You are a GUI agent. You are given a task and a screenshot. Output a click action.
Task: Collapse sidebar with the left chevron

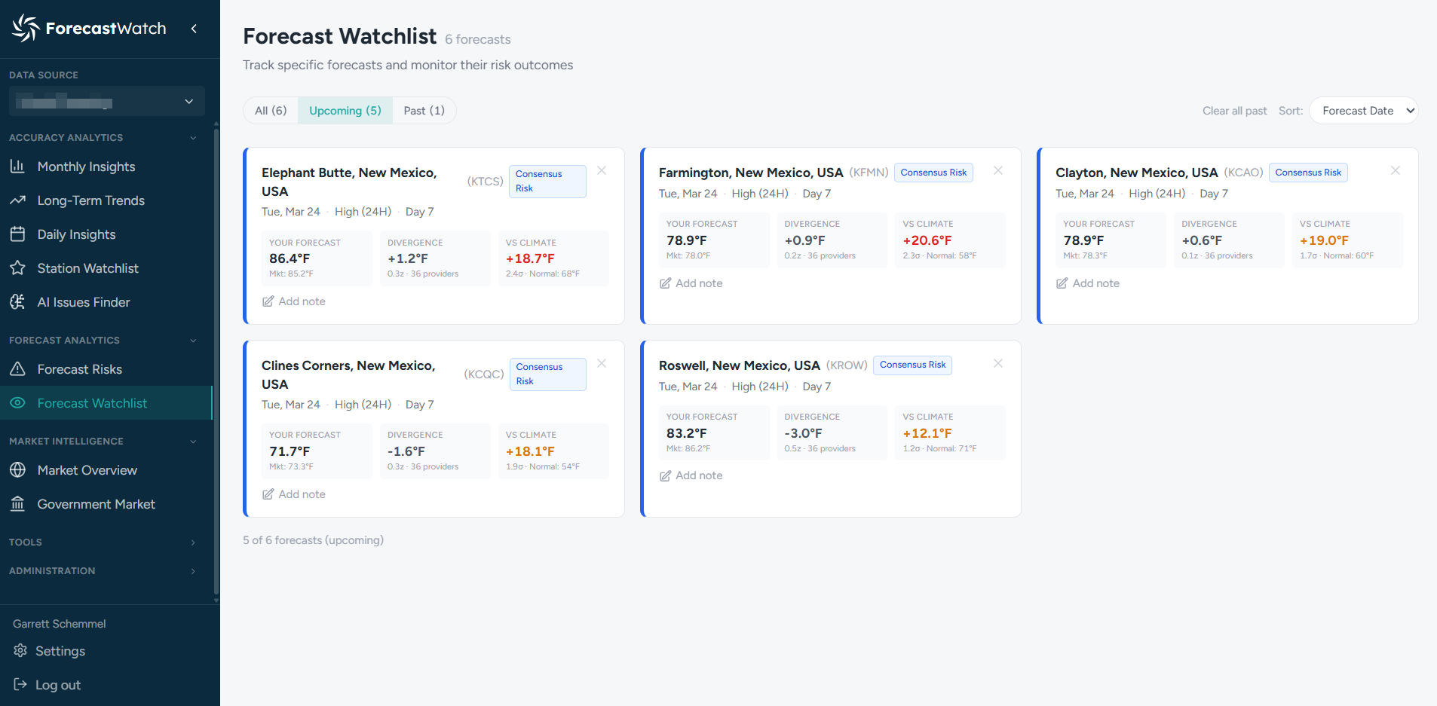(x=194, y=29)
